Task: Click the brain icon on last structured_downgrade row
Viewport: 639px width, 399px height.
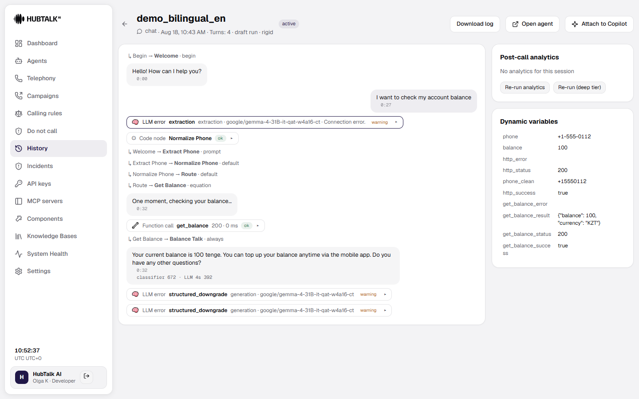Action: [x=135, y=310]
